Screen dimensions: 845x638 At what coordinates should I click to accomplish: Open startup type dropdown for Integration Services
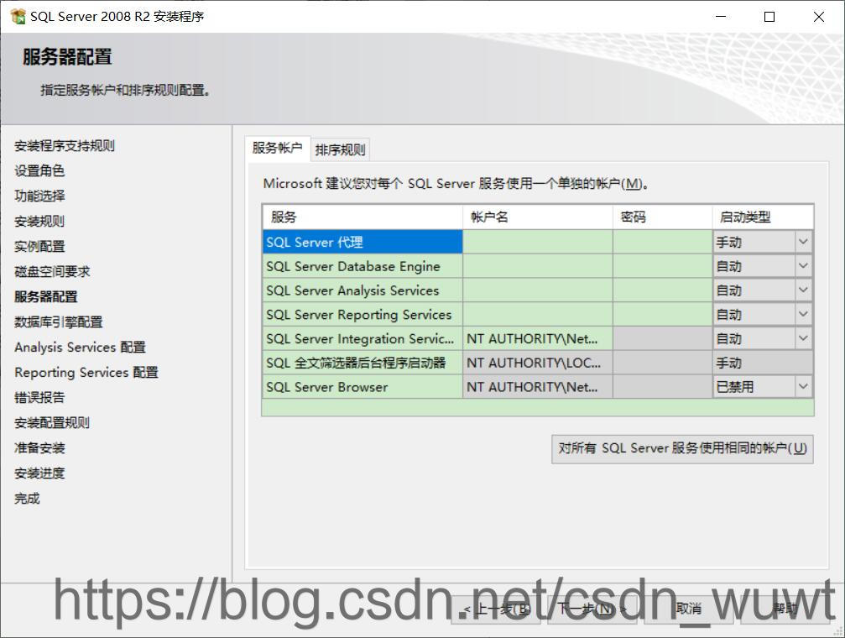pyautogui.click(x=803, y=338)
